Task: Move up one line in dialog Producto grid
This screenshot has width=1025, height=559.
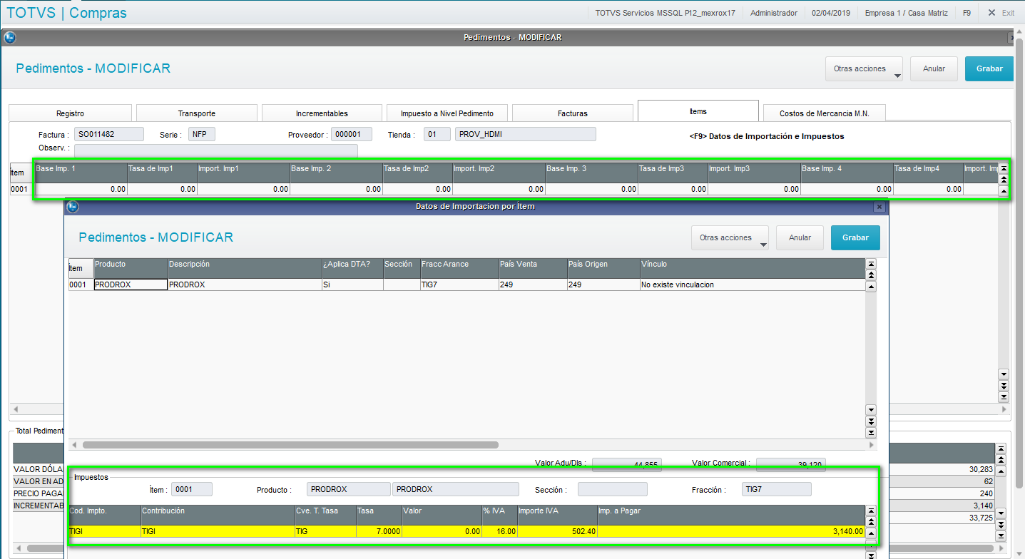Action: pyautogui.click(x=870, y=287)
